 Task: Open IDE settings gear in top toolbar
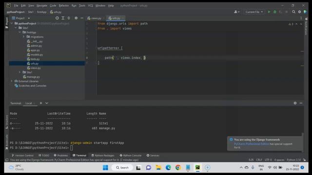[299, 12]
